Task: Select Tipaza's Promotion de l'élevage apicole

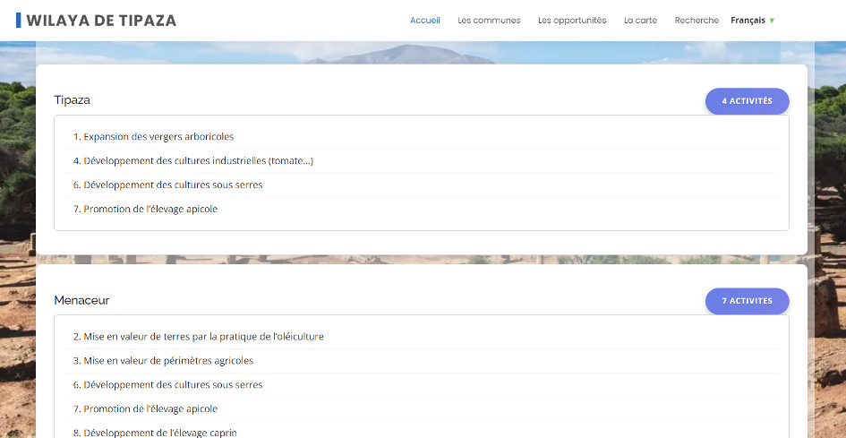Action: point(150,210)
